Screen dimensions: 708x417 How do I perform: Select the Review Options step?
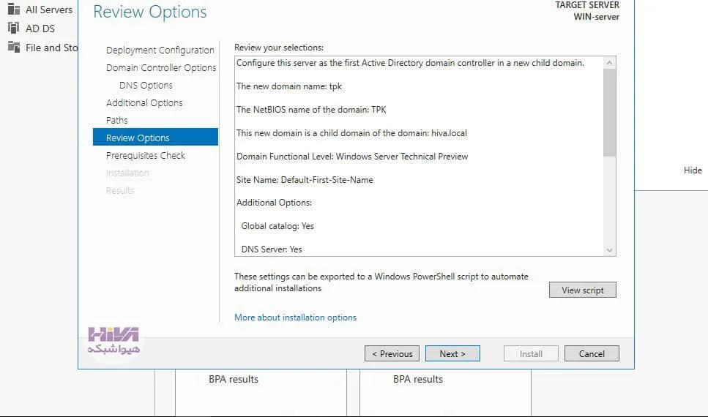click(x=155, y=138)
